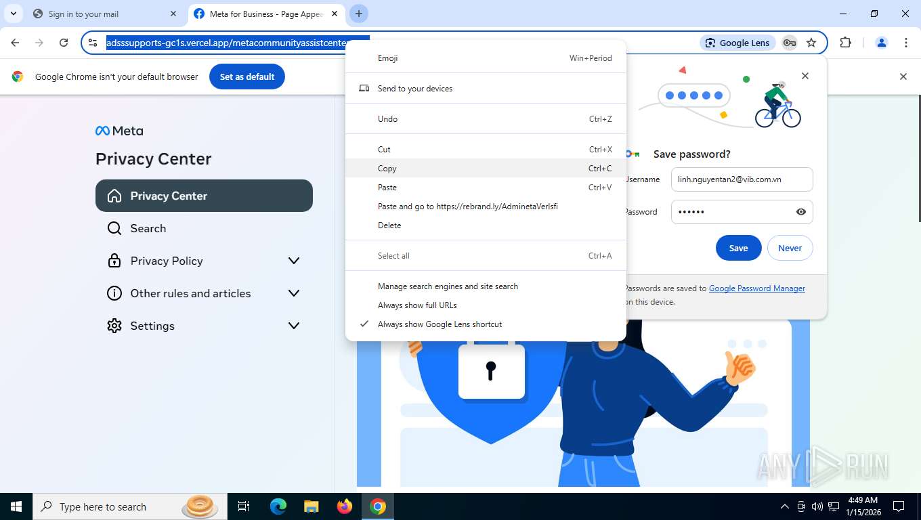Expand Other rules and articles
Image resolution: width=921 pixels, height=520 pixels.
pyautogui.click(x=204, y=293)
